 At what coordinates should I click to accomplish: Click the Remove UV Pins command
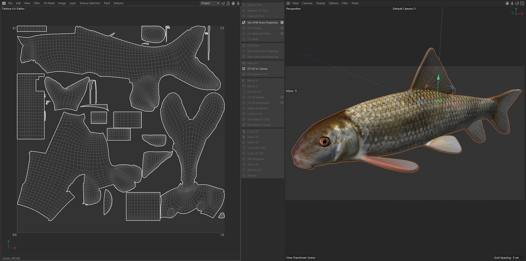(x=263, y=10)
